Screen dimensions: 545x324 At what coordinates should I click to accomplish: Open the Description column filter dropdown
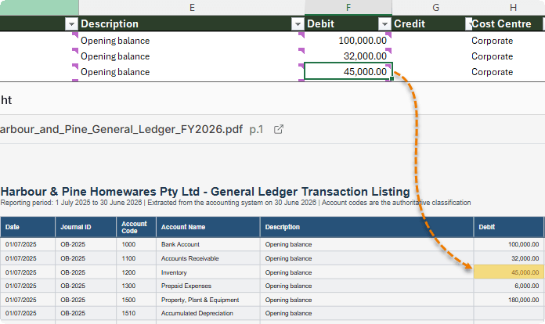(298, 24)
